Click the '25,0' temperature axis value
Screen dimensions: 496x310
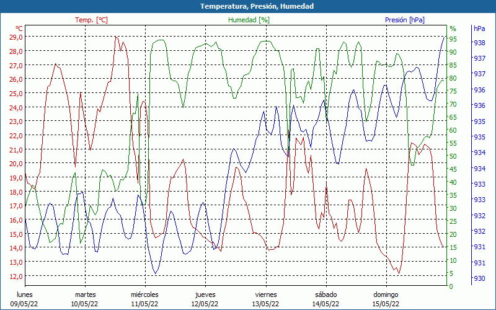click(16, 94)
